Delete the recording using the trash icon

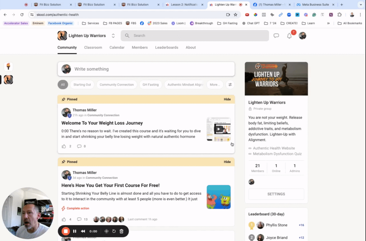click(122, 231)
